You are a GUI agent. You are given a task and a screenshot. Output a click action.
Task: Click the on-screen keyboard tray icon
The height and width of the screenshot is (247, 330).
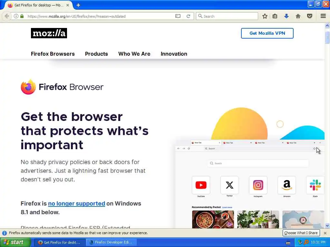pyautogui.click(x=288, y=243)
